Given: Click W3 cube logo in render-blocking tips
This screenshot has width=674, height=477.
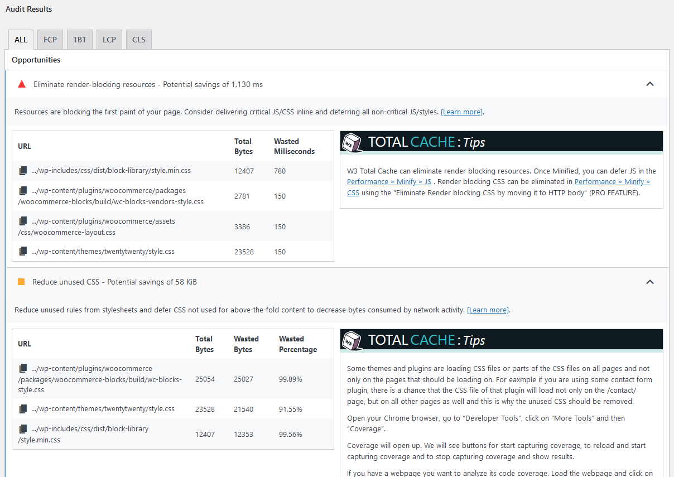Looking at the screenshot, I should click(351, 142).
